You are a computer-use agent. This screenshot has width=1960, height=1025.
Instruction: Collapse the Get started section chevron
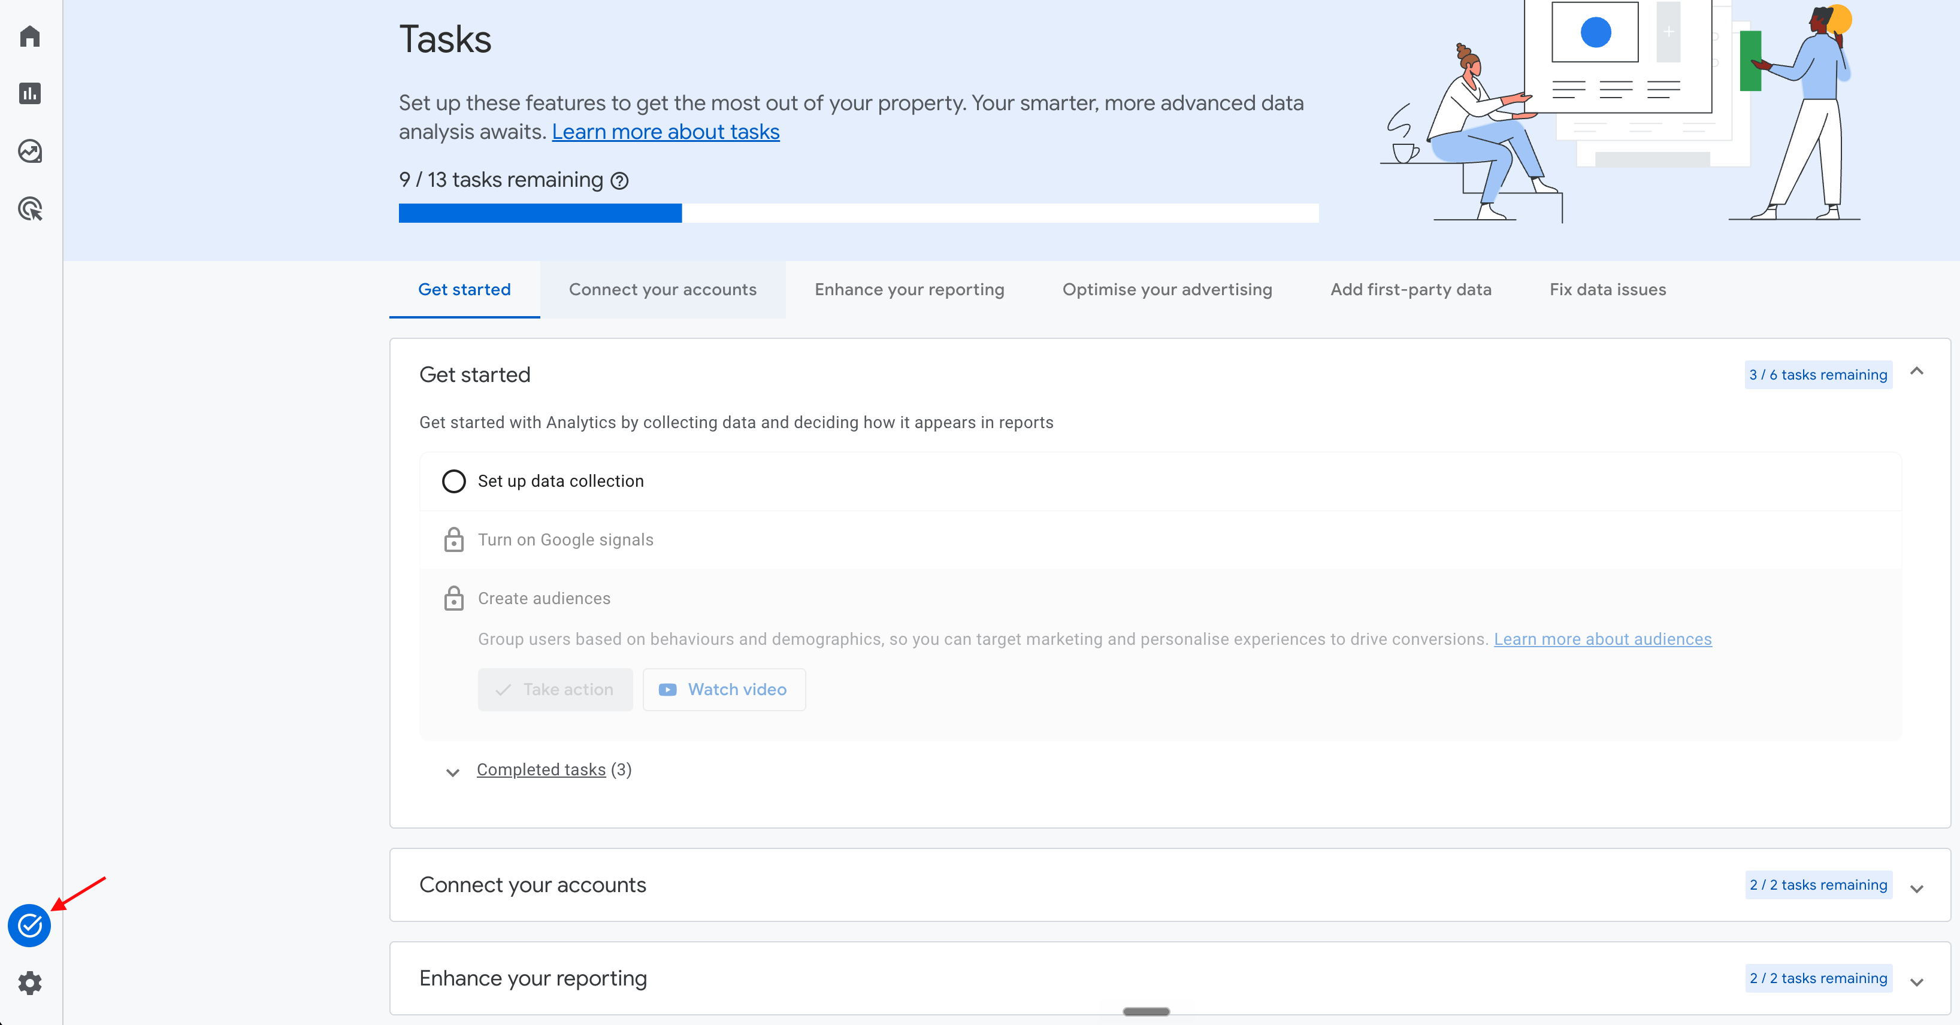pyautogui.click(x=1917, y=372)
